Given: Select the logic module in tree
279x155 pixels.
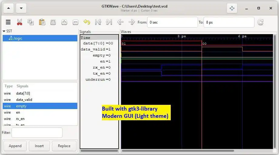Looking at the screenshot, I should [x=40, y=38].
